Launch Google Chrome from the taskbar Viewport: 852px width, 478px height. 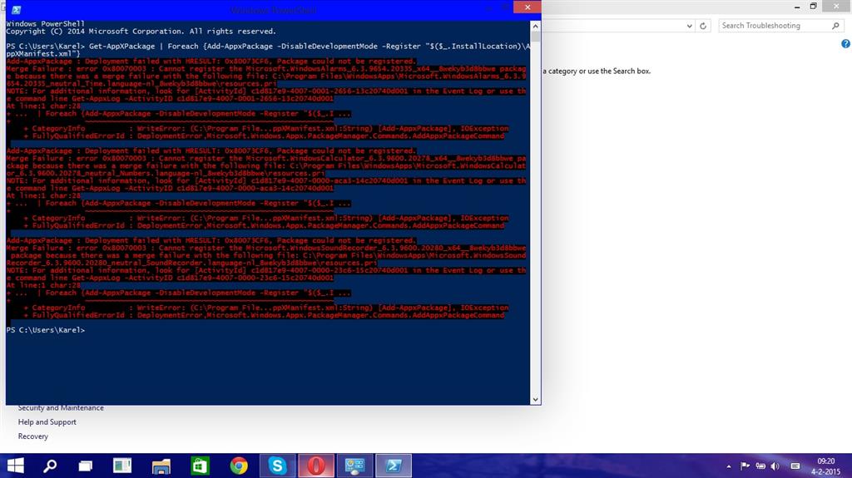(x=239, y=466)
